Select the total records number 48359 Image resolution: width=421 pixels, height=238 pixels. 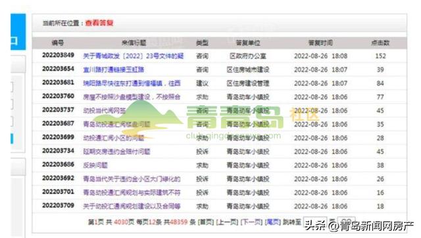(x=178, y=222)
